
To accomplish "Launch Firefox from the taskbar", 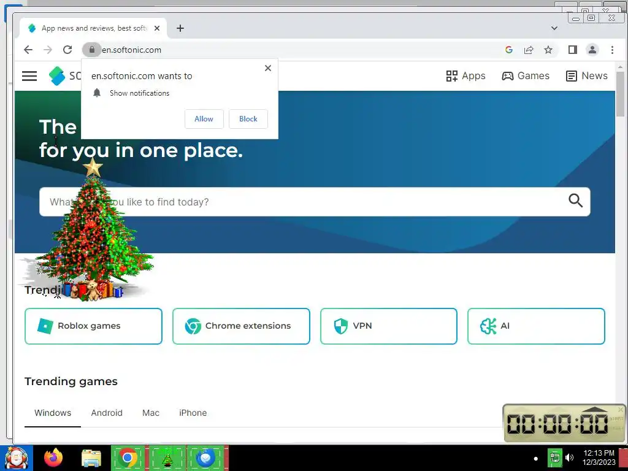I will [x=53, y=458].
